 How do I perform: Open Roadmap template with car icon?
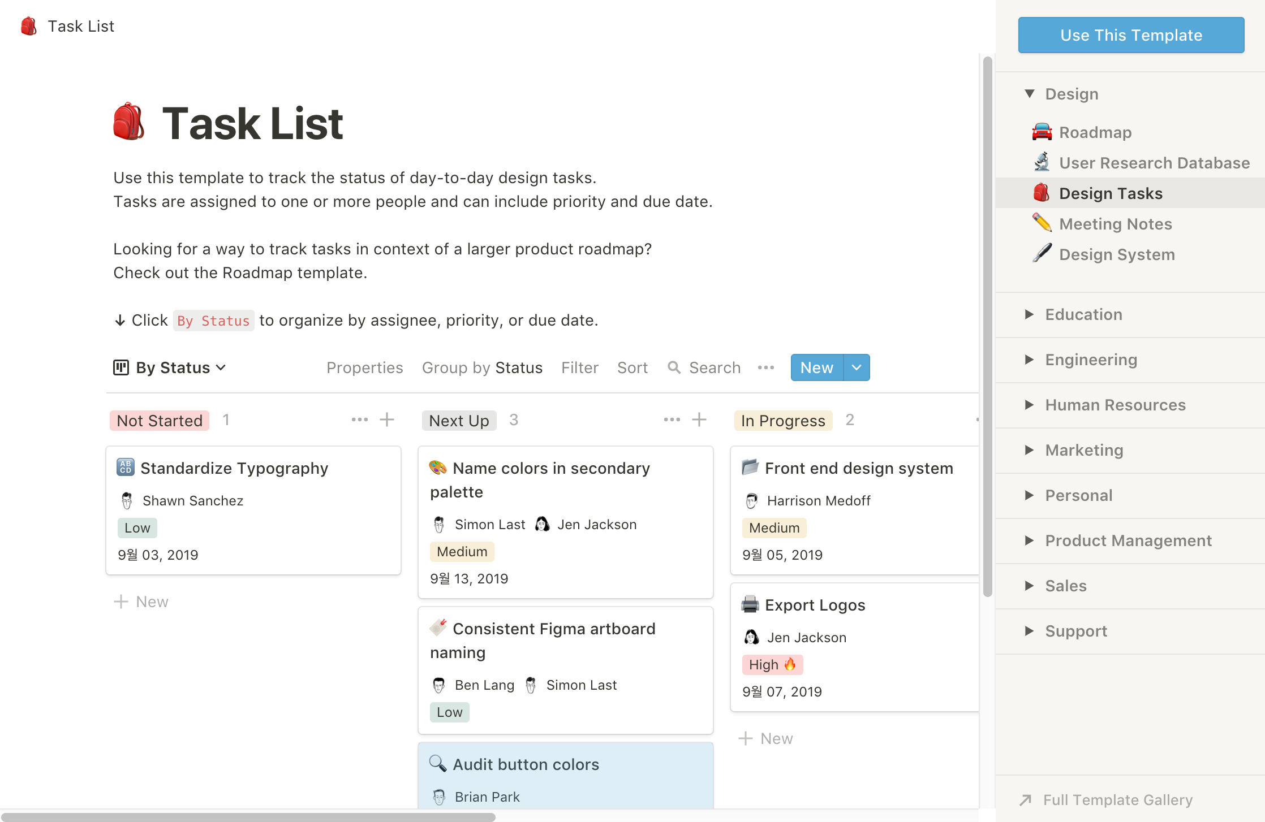[x=1095, y=132]
